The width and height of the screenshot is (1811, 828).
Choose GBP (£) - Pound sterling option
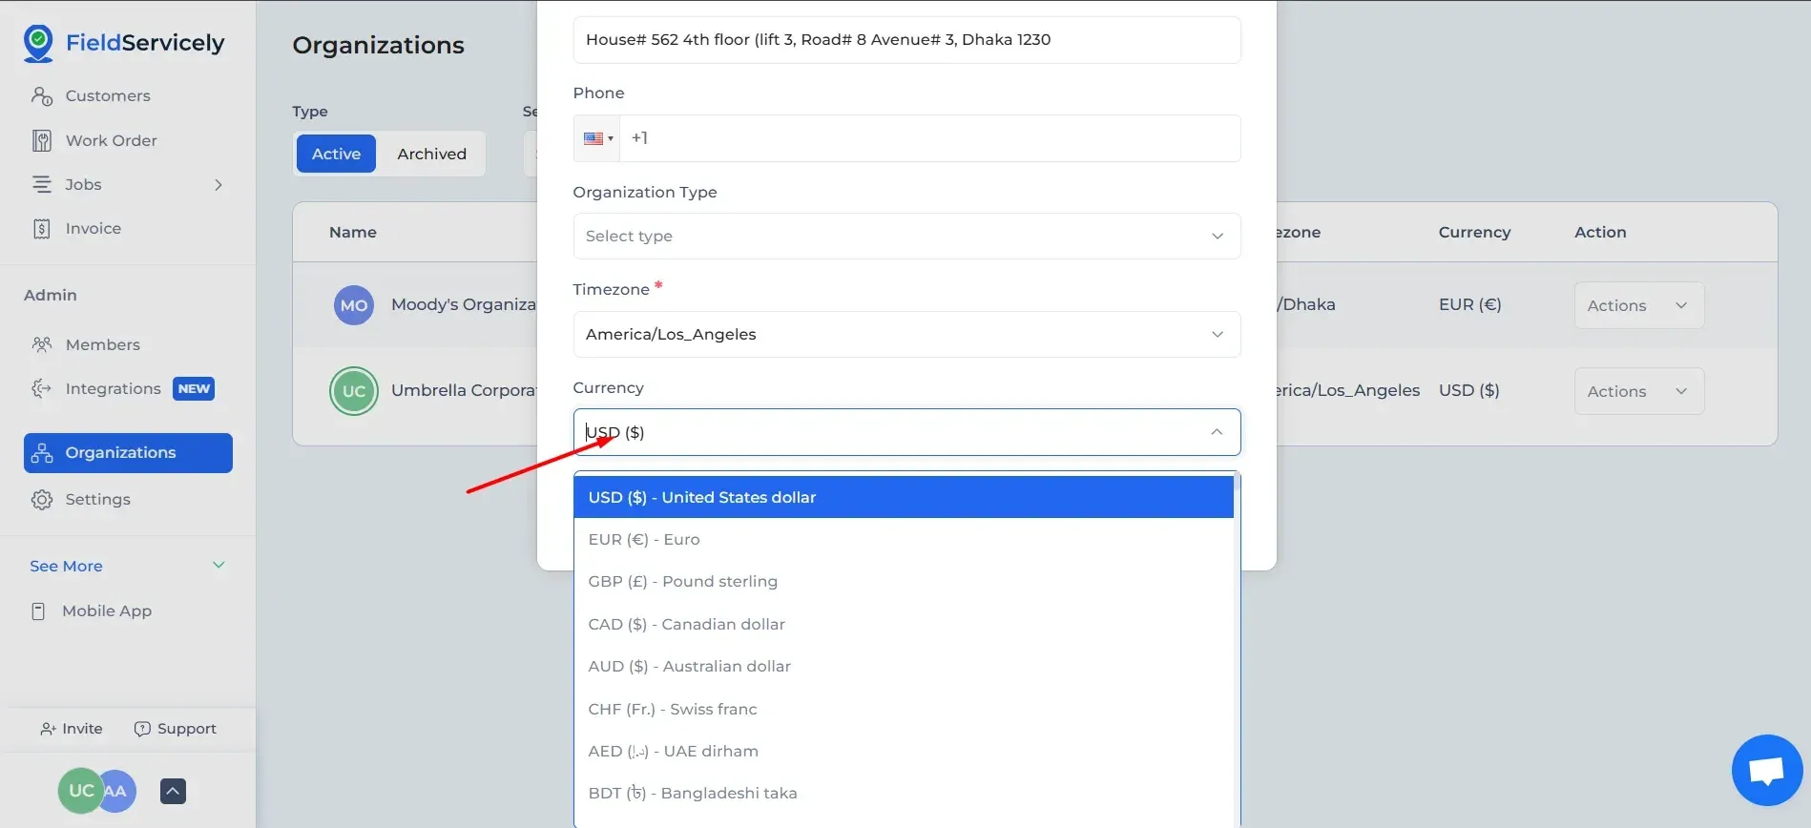pos(682,582)
